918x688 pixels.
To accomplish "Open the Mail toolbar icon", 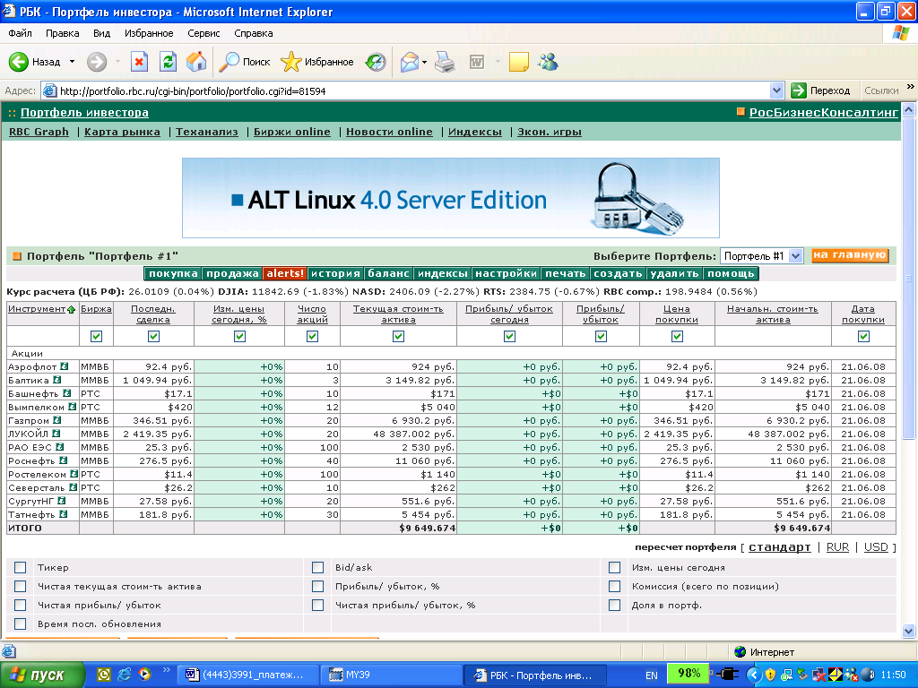I will (409, 62).
